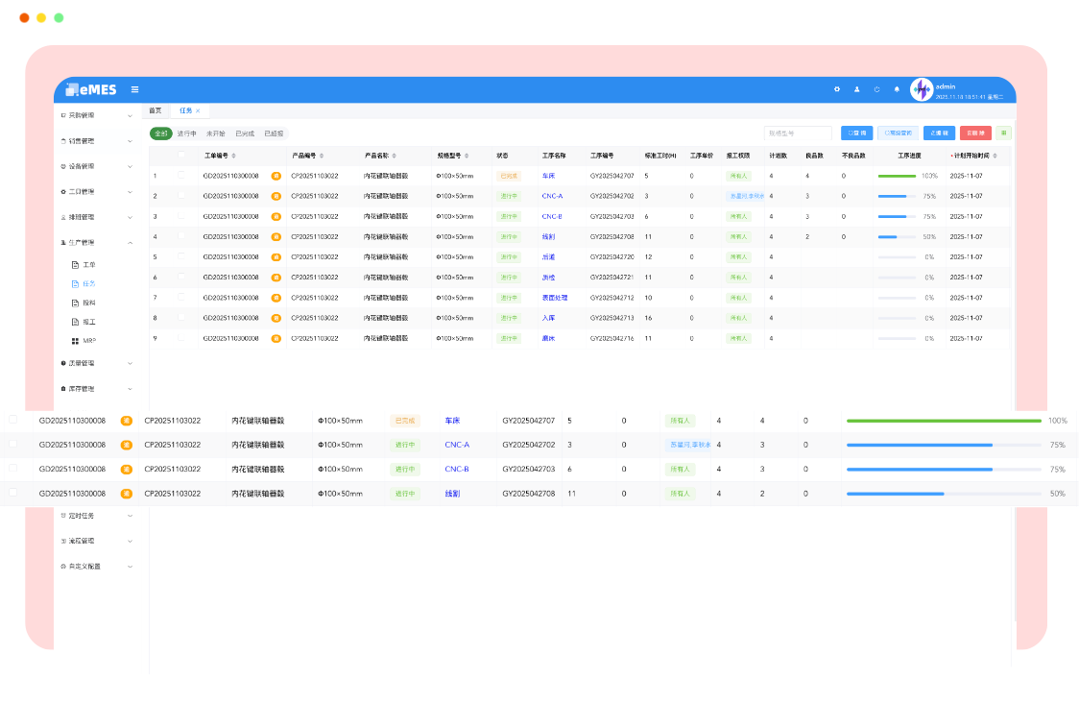1079x703 pixels.
Task: Open the settings gear in header
Action: coord(836,89)
